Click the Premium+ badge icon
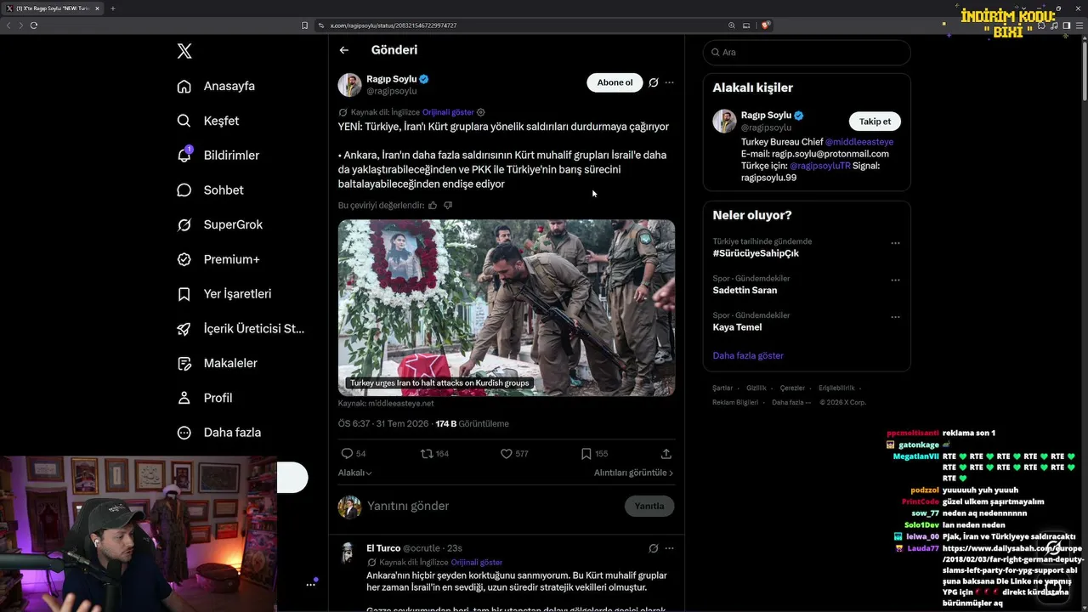Screen dimensions: 1088x612 pyautogui.click(x=184, y=259)
